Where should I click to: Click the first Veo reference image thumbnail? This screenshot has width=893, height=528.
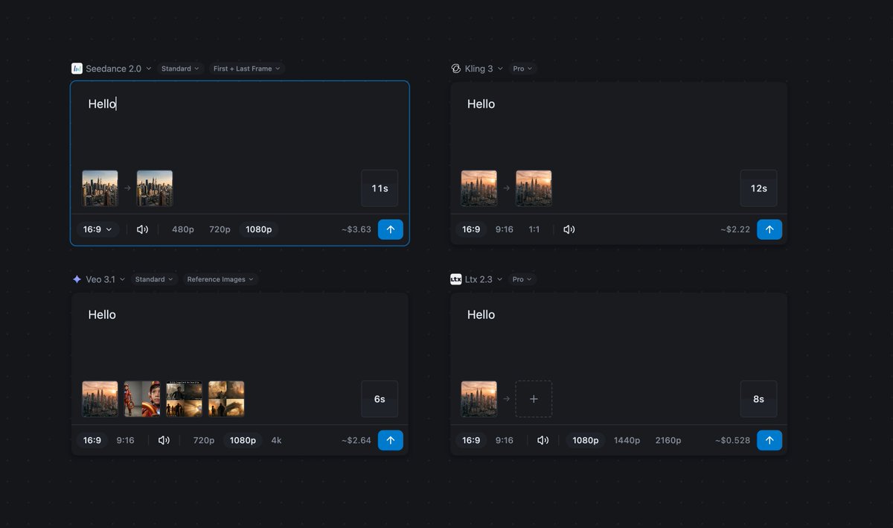tap(100, 399)
